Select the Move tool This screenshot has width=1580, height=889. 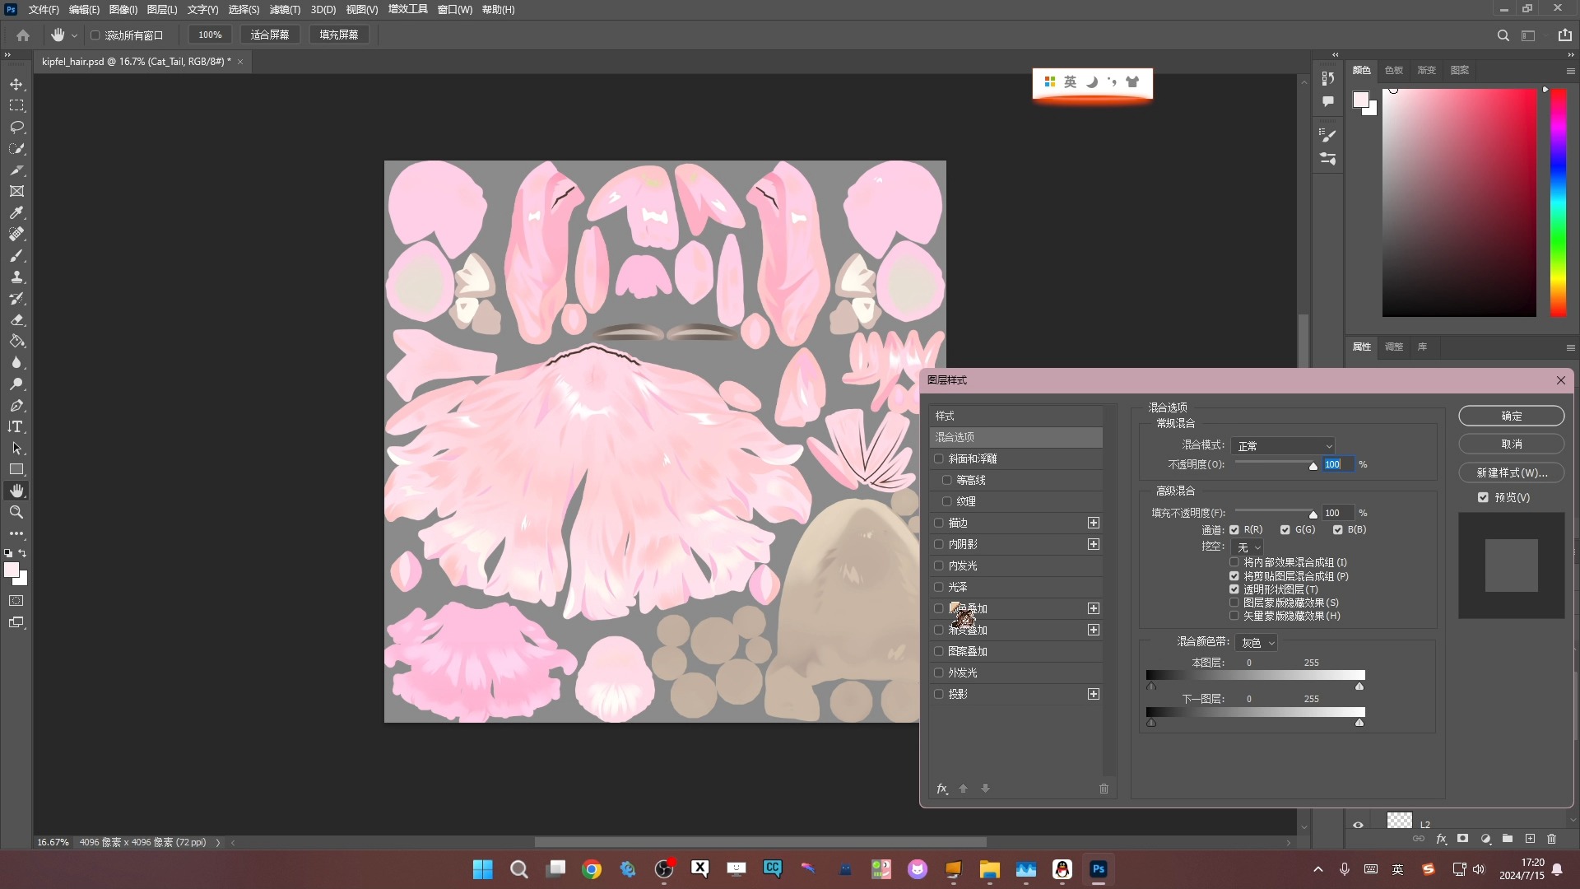[16, 85]
